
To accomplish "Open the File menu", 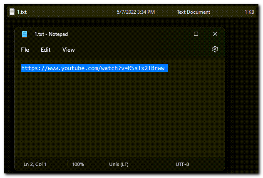I will (25, 50).
